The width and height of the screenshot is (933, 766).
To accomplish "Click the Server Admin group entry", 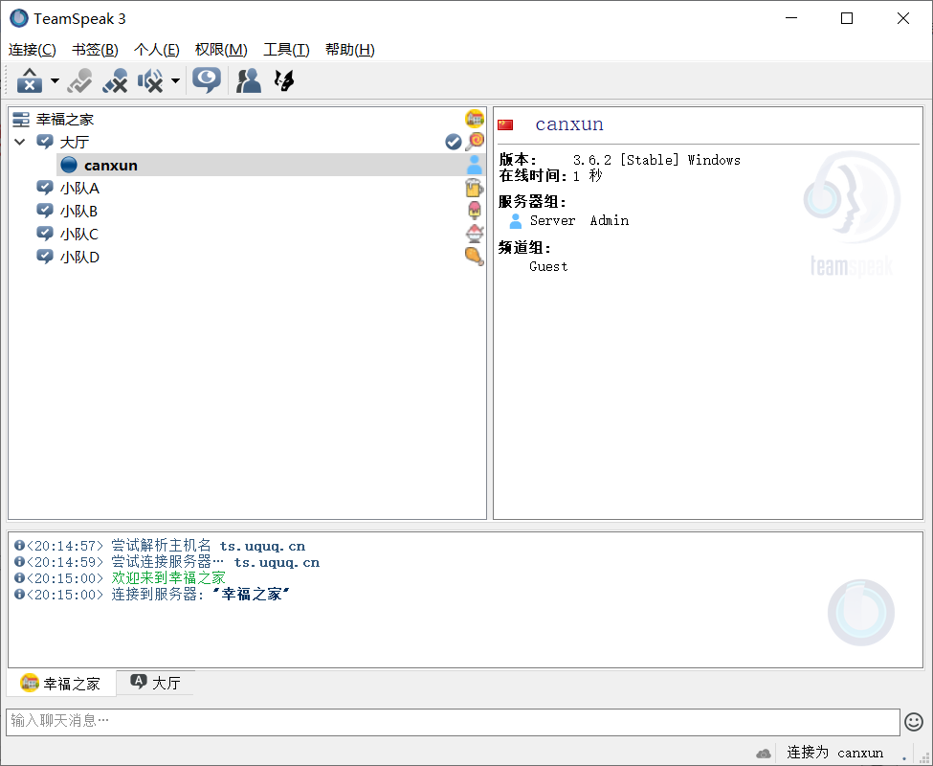I will pos(579,221).
